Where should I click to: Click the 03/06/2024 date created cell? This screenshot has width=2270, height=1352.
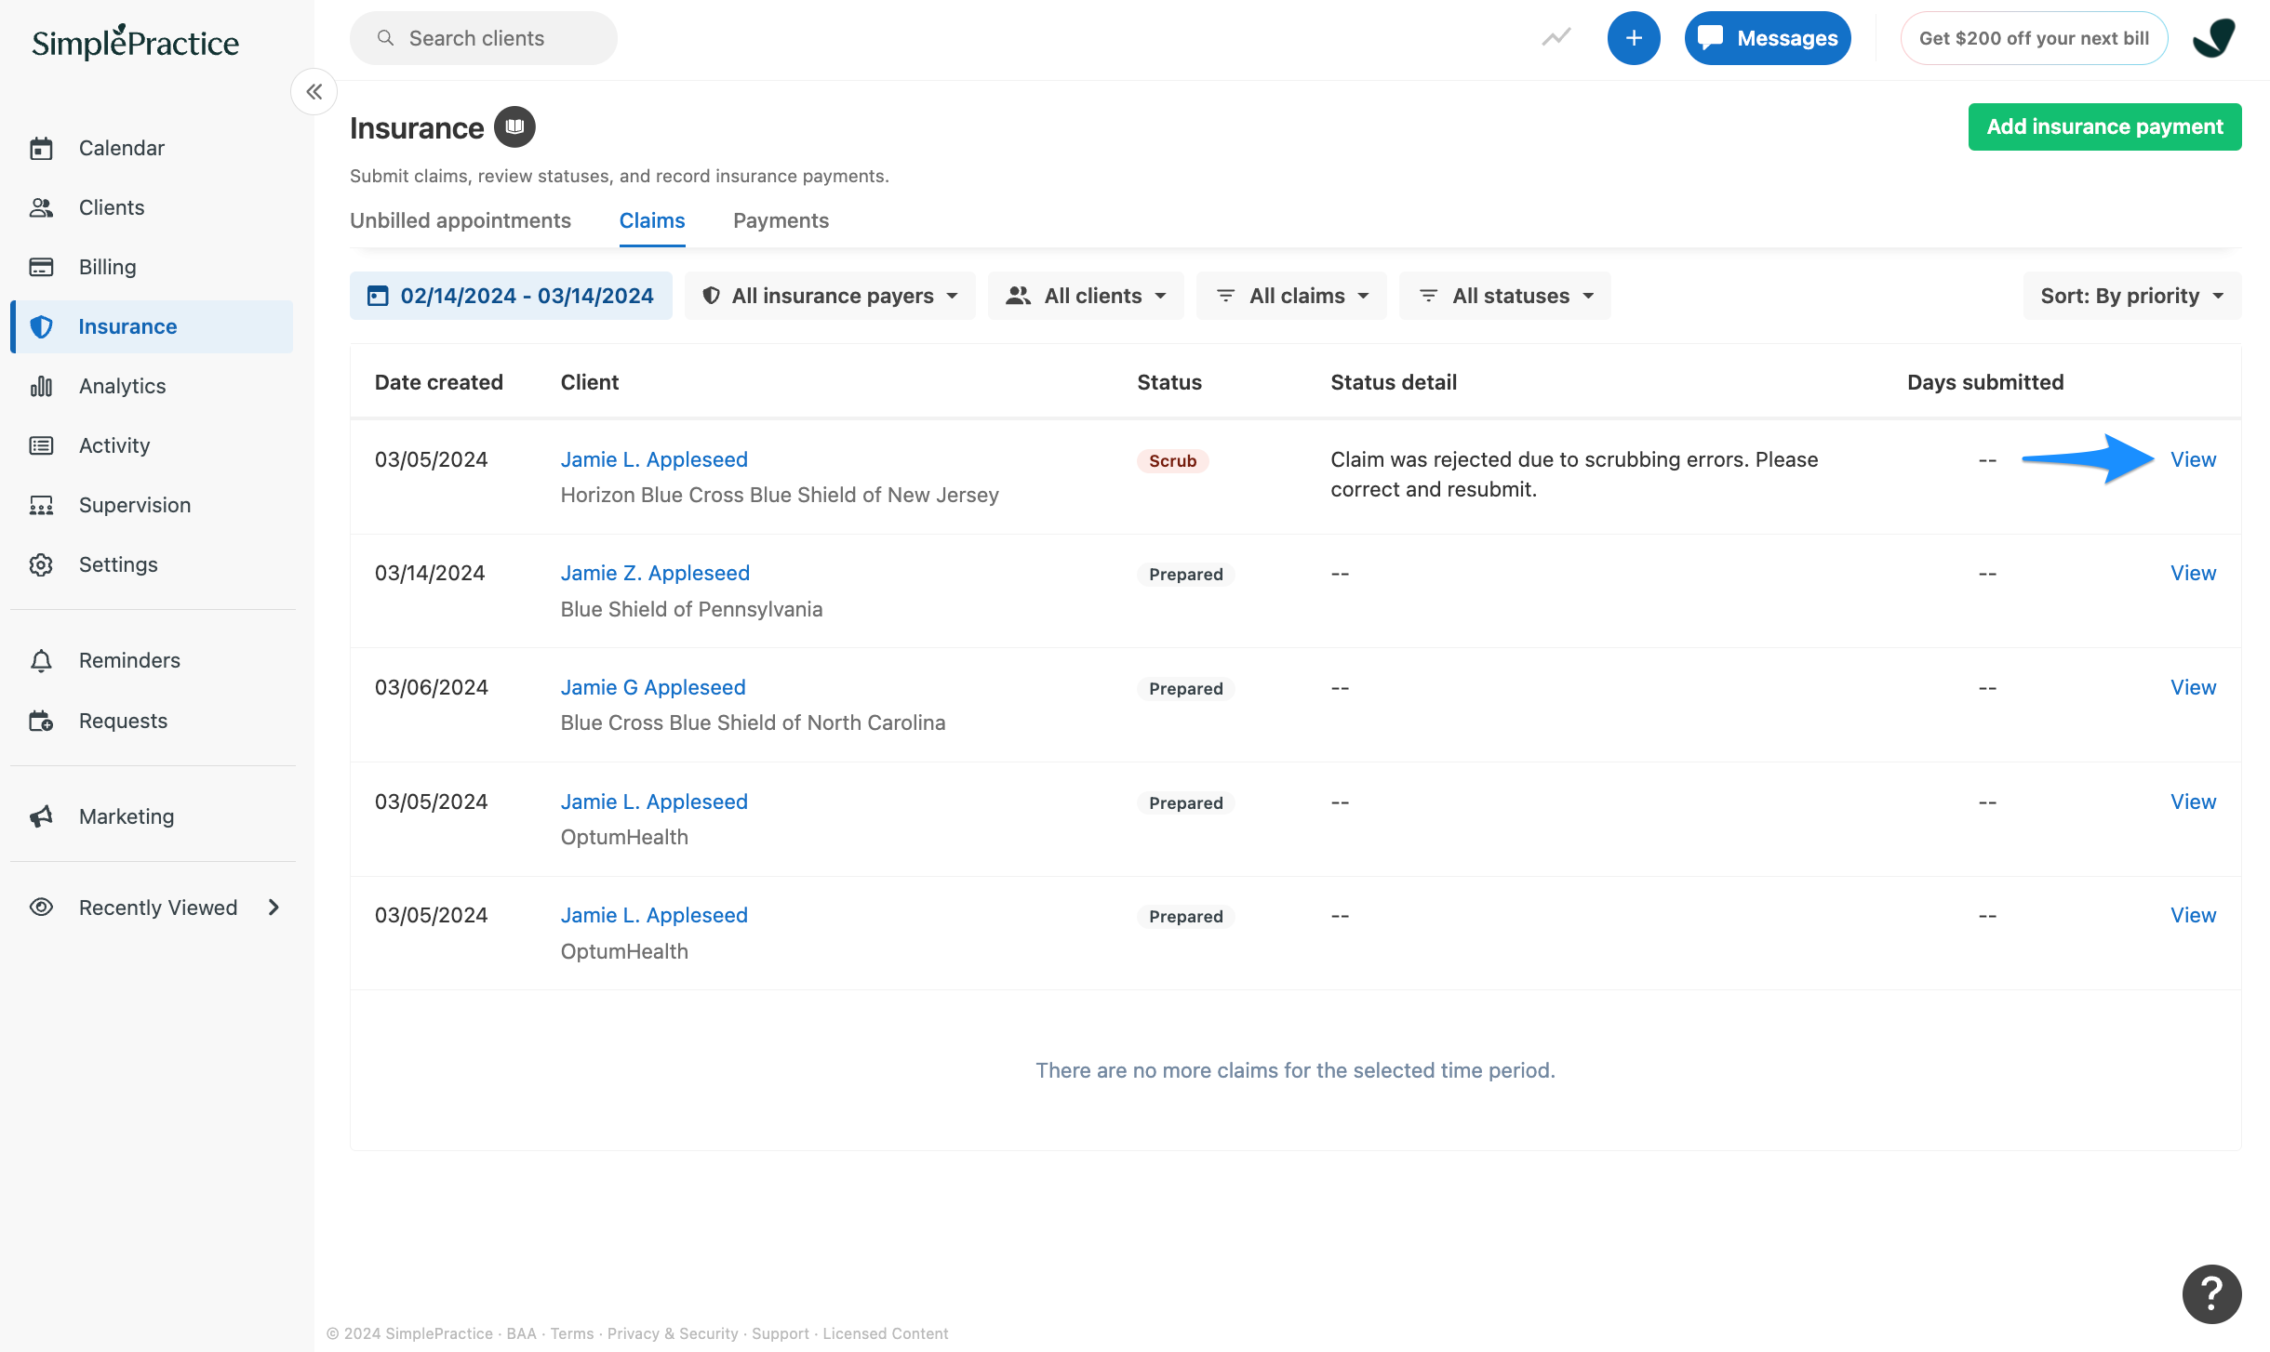click(x=431, y=687)
